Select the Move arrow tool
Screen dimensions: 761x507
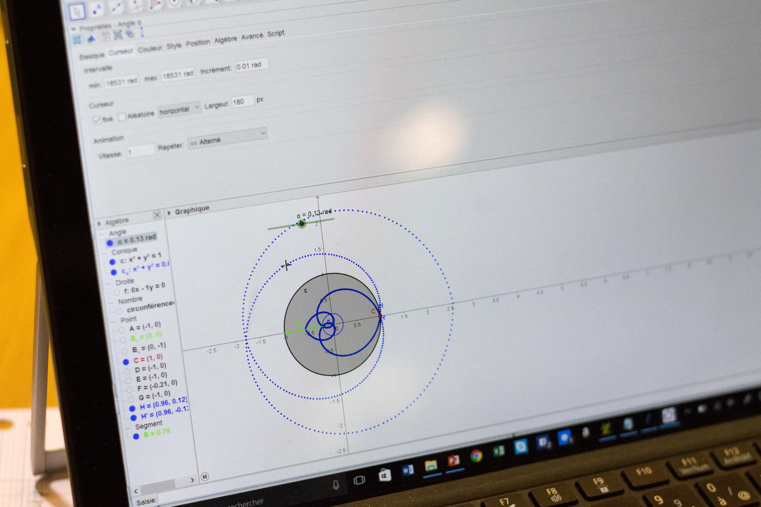[77, 12]
